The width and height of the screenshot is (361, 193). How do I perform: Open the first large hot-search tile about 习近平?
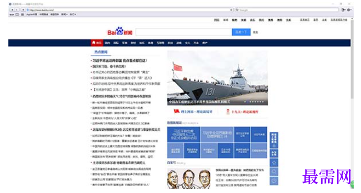(x=184, y=134)
